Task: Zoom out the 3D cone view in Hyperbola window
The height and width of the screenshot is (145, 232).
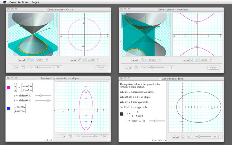Action: point(133,60)
